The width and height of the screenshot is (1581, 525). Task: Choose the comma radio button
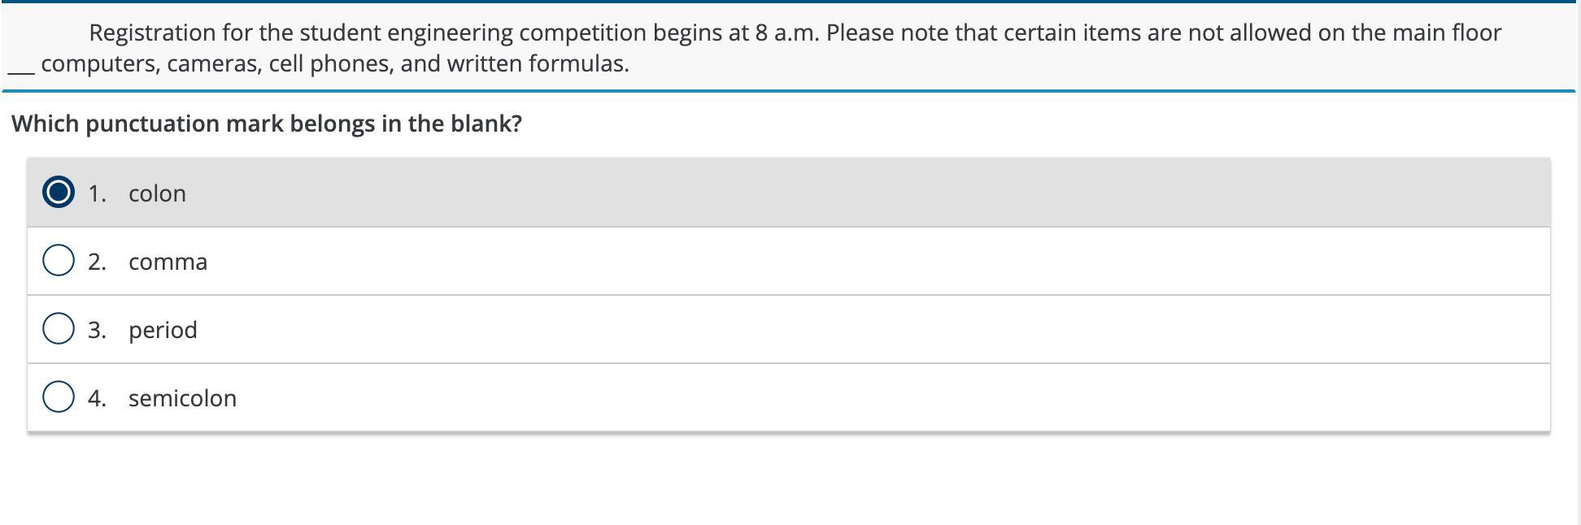pyautogui.click(x=58, y=261)
